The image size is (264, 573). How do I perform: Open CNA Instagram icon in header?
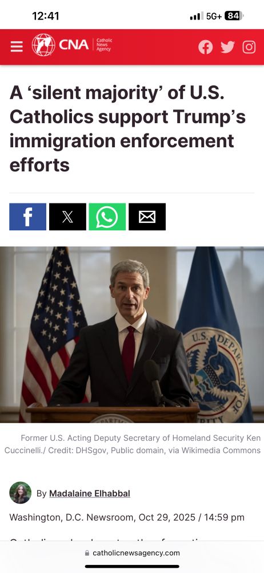249,47
